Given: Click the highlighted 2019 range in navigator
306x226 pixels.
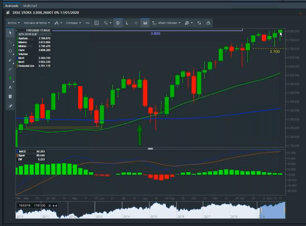Looking at the screenshot, I should click(272, 210).
